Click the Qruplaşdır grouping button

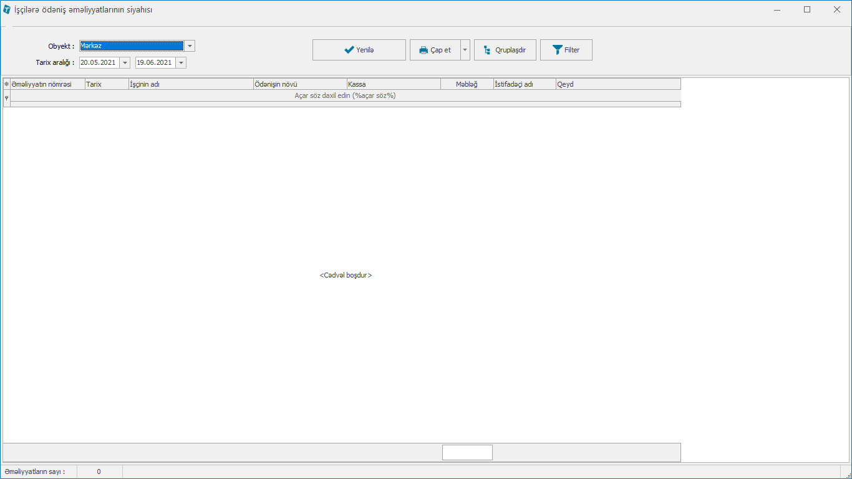pyautogui.click(x=505, y=50)
